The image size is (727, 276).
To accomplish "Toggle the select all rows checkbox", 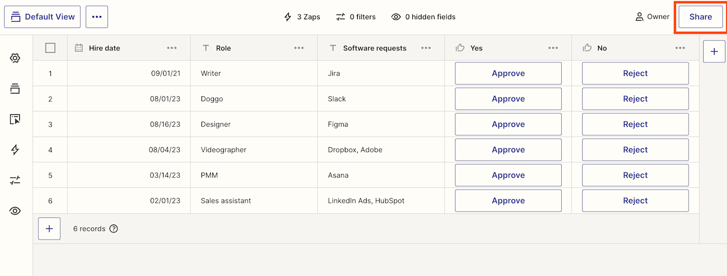I will 50,48.
